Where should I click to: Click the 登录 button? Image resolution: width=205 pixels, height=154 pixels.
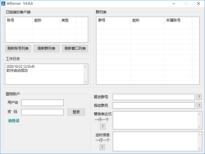coord(76,112)
